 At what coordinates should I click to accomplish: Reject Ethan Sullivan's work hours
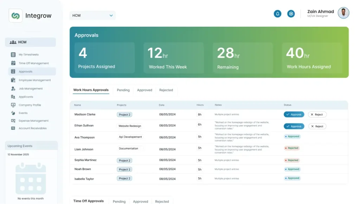coord(317,126)
